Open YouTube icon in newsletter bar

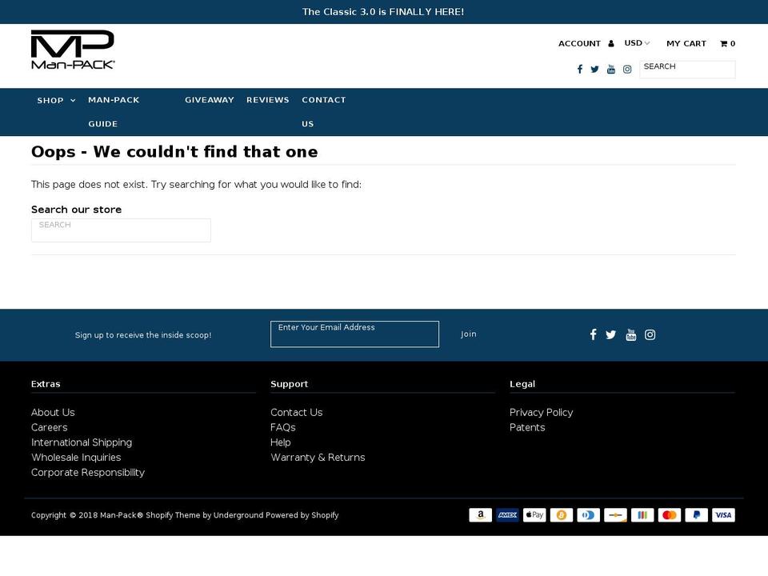[631, 334]
